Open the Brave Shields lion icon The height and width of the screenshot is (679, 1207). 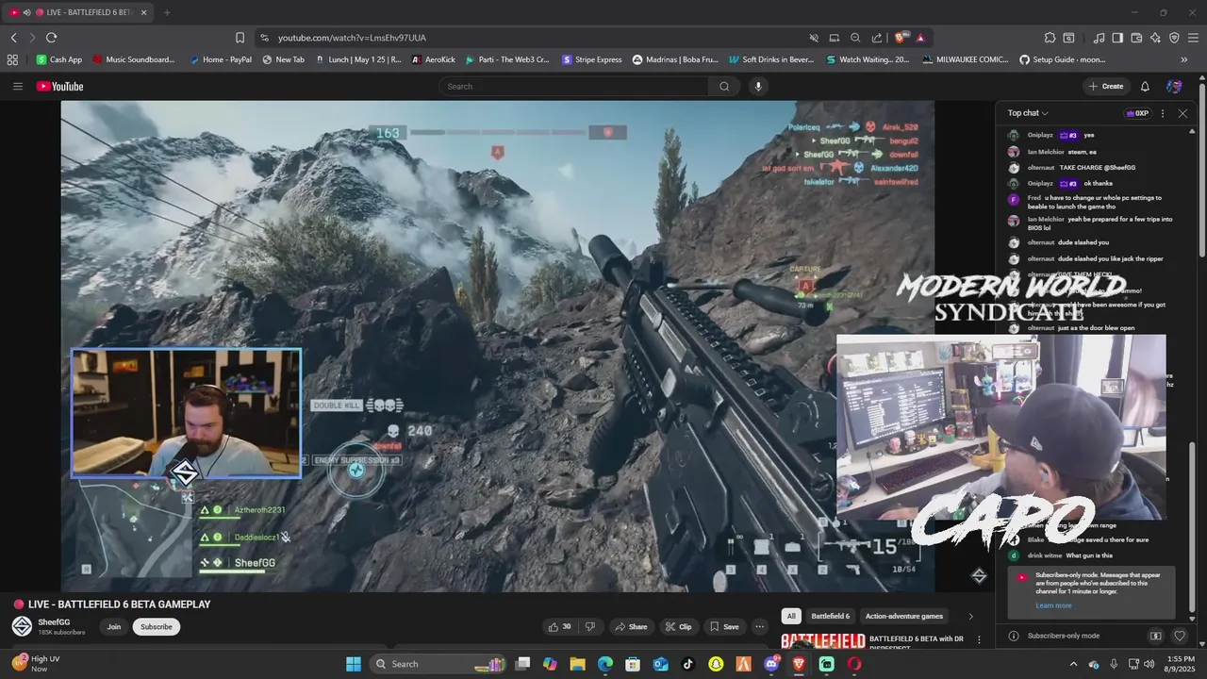click(901, 38)
